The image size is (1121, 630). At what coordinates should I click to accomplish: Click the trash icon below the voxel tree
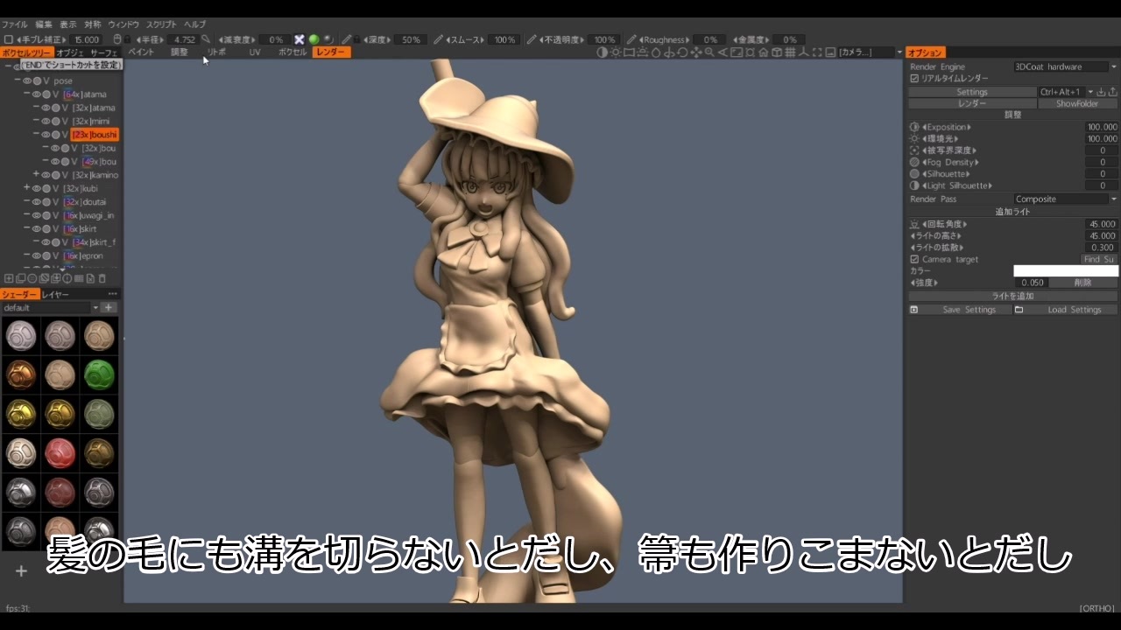[102, 278]
